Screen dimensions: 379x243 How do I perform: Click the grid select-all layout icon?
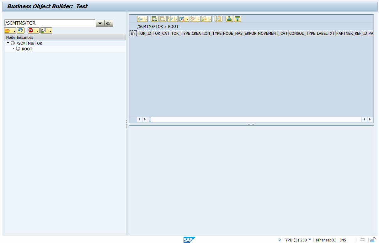133,33
